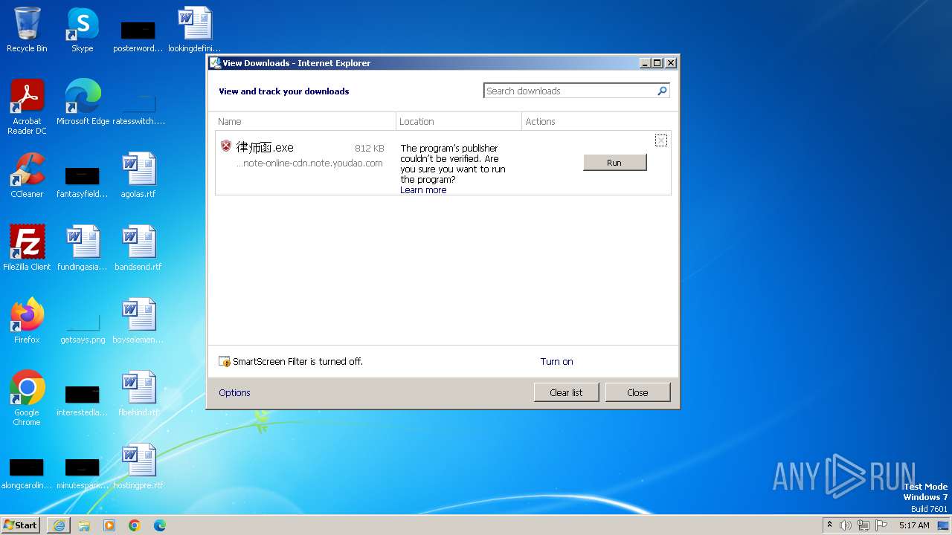952x535 pixels.
Task: Open fantasyfield... desktop file
Action: click(x=83, y=182)
